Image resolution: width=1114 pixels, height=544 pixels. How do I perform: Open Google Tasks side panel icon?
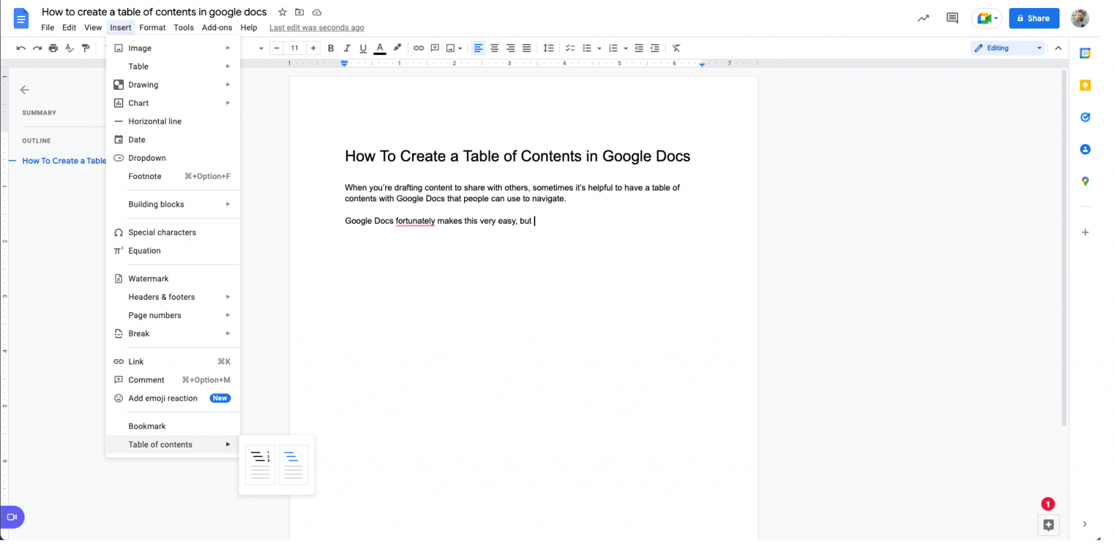(1085, 117)
